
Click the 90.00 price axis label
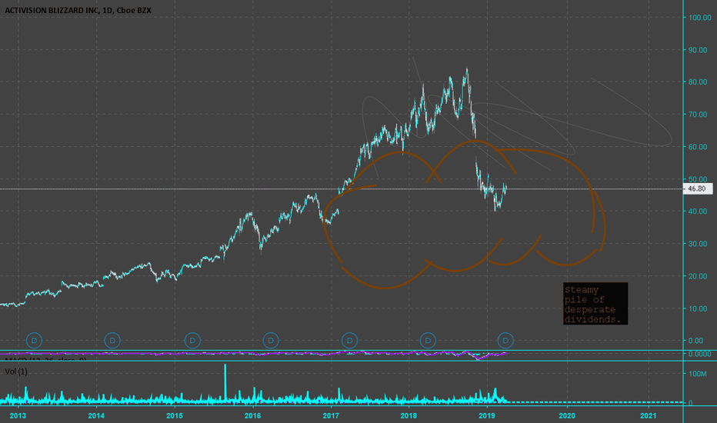coord(698,50)
